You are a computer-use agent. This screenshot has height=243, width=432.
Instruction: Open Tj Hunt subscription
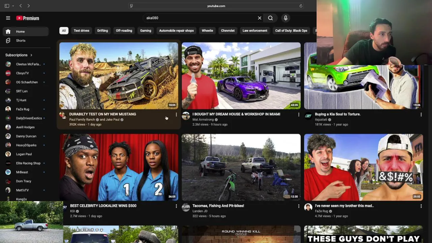pos(25,100)
